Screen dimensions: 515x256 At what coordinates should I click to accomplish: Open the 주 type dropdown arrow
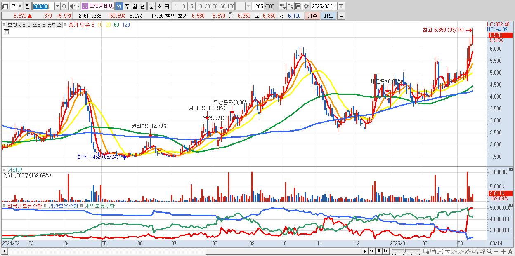[20, 7]
